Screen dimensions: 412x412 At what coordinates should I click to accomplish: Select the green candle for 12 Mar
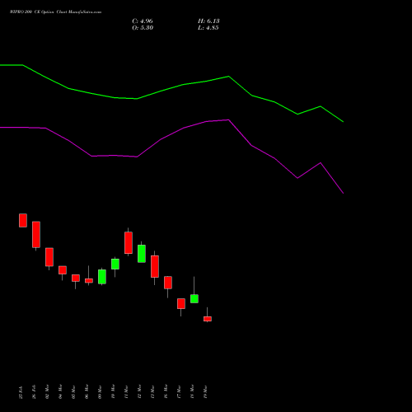142,254
